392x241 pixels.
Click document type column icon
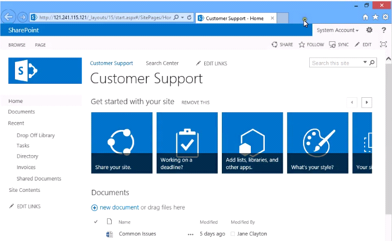109,221
